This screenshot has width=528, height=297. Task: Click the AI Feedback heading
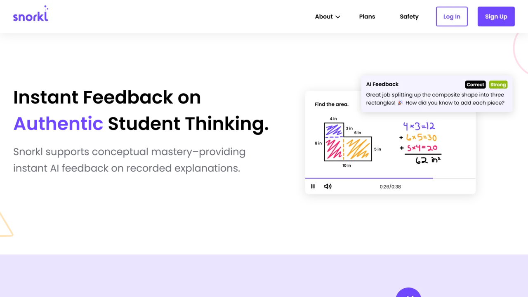(382, 84)
